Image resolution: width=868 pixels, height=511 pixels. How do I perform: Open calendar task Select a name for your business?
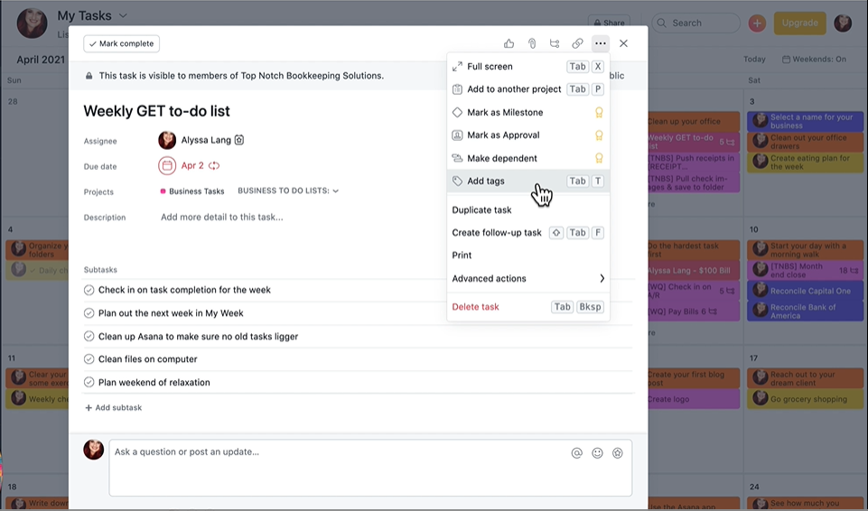805,121
